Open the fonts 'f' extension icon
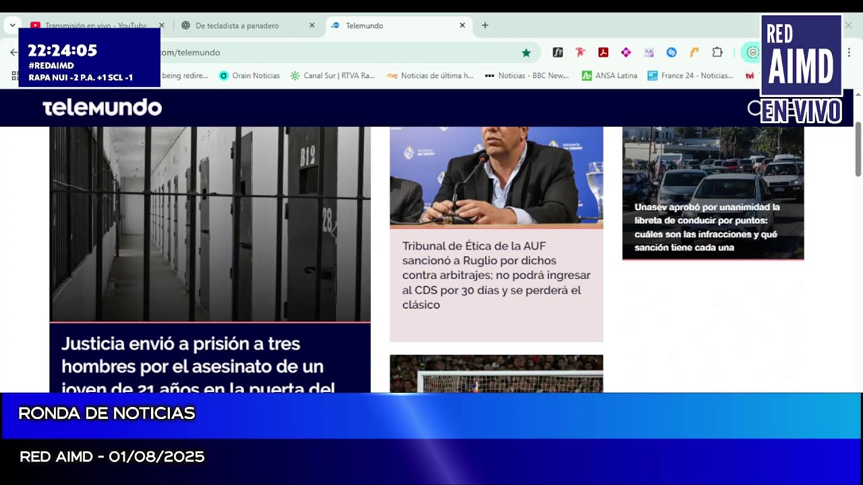 point(558,53)
